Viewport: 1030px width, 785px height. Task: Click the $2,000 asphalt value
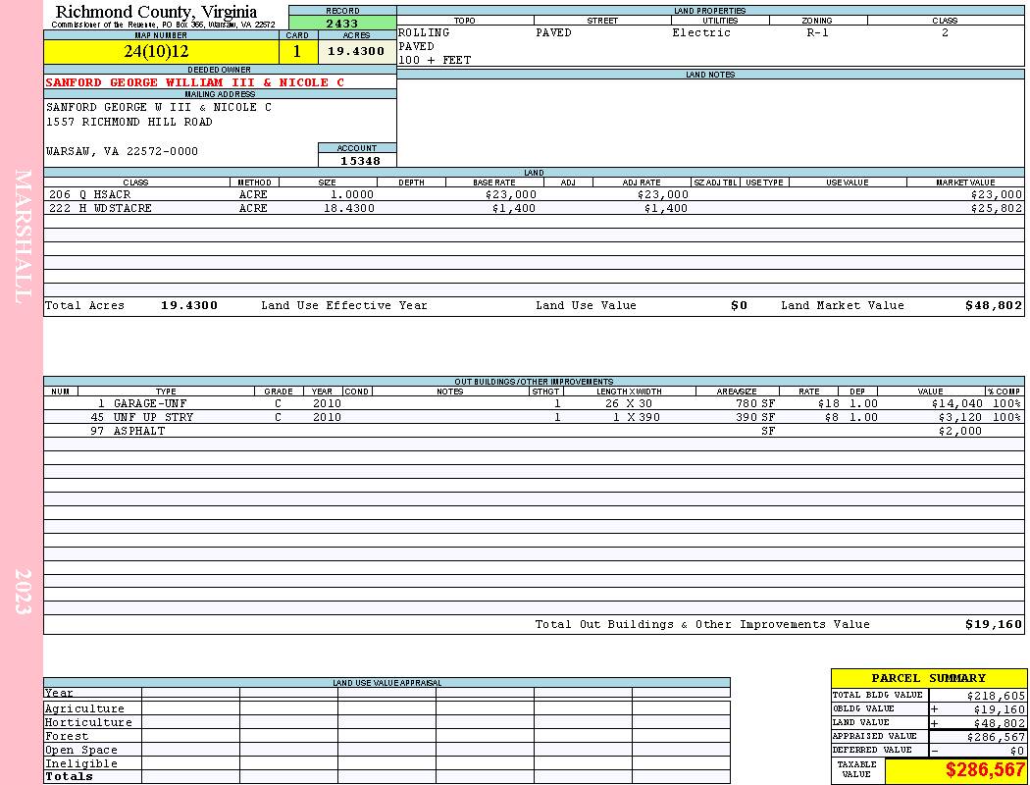(959, 431)
